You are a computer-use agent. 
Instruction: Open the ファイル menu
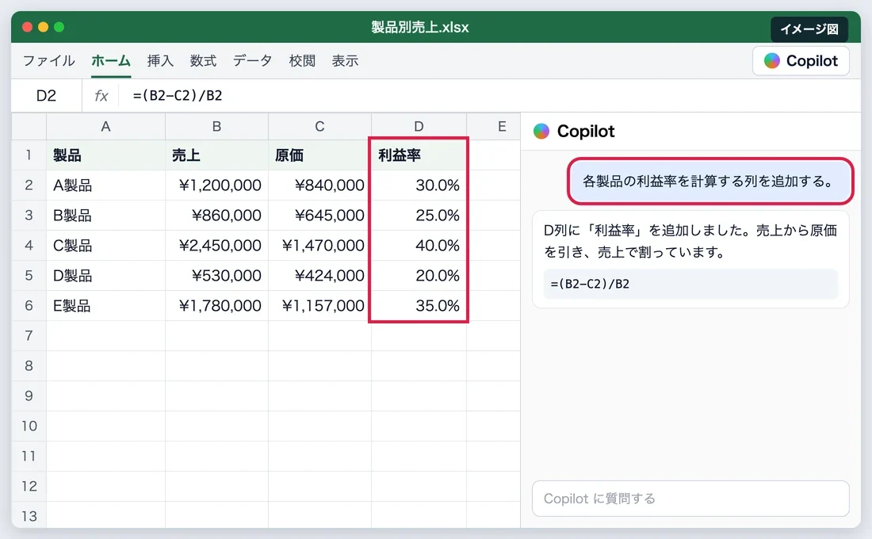[49, 60]
